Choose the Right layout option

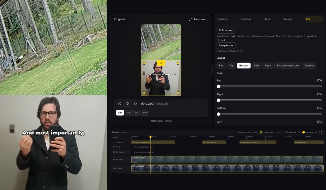click(268, 65)
